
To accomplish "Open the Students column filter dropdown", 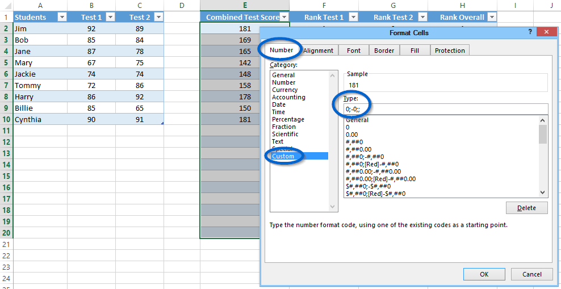I will point(62,17).
